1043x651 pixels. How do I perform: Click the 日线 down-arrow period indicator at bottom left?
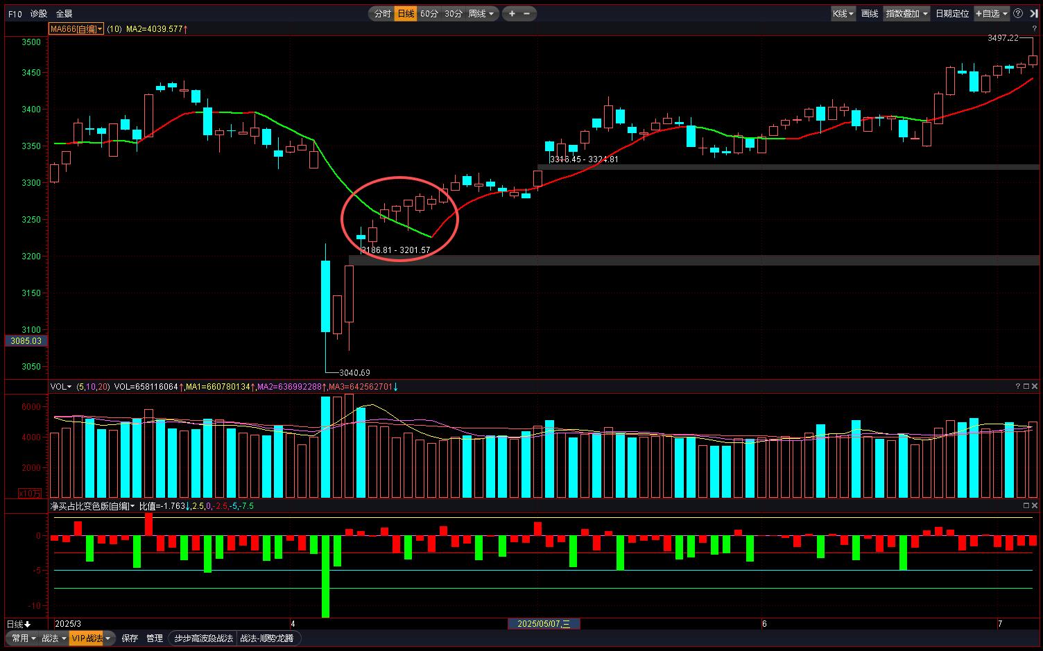click(x=18, y=624)
